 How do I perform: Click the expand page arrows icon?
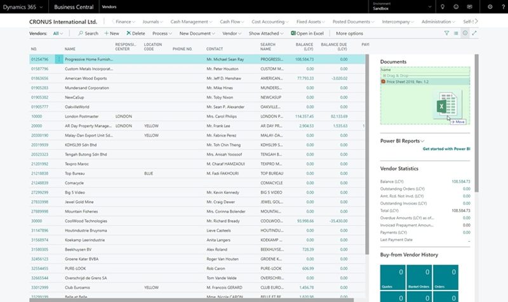point(474,34)
